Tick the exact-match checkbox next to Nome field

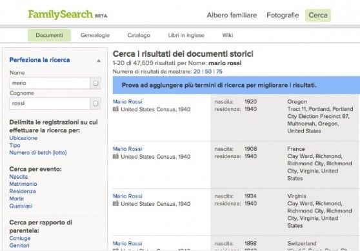(x=95, y=83)
